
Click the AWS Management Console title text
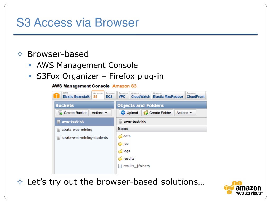[81, 86]
